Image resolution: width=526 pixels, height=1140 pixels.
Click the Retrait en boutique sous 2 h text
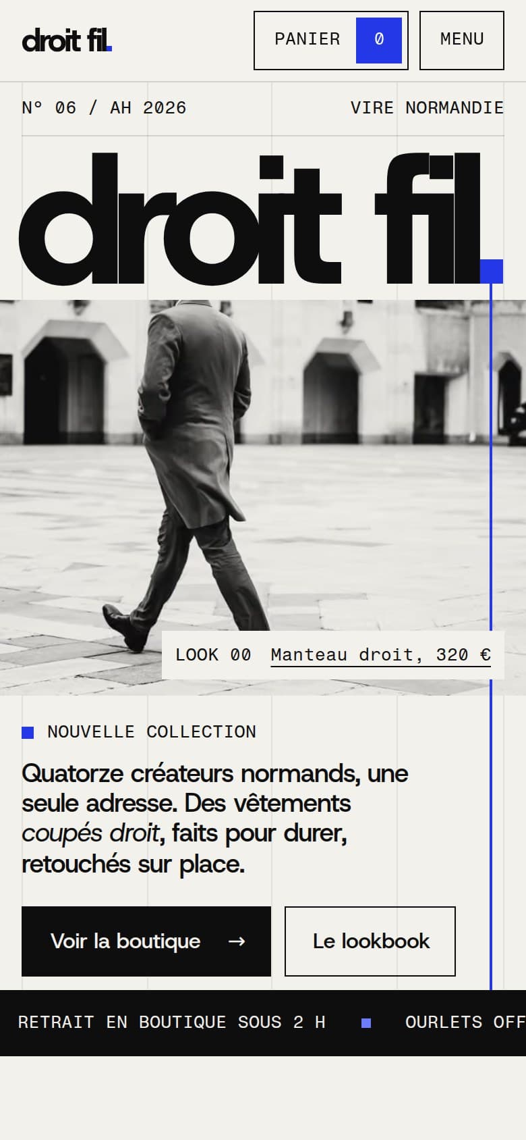pyautogui.click(x=172, y=1022)
